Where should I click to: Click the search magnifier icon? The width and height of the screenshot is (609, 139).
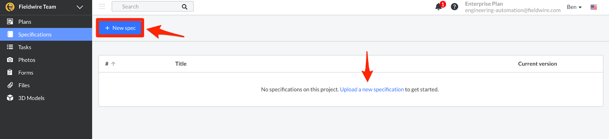[x=185, y=7]
